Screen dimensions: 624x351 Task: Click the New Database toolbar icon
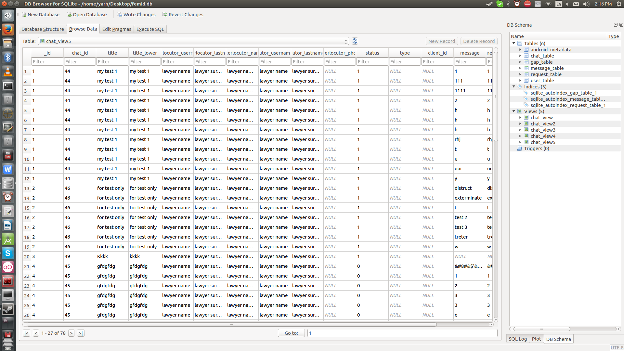(24, 15)
